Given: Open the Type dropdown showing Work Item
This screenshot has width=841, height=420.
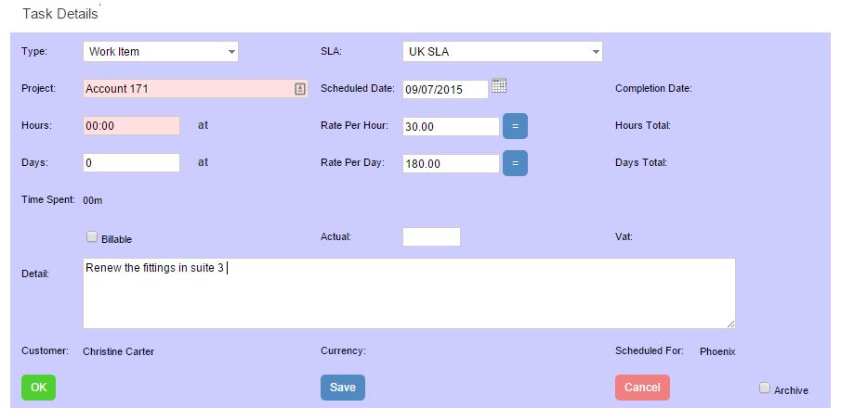Looking at the screenshot, I should pyautogui.click(x=161, y=52).
